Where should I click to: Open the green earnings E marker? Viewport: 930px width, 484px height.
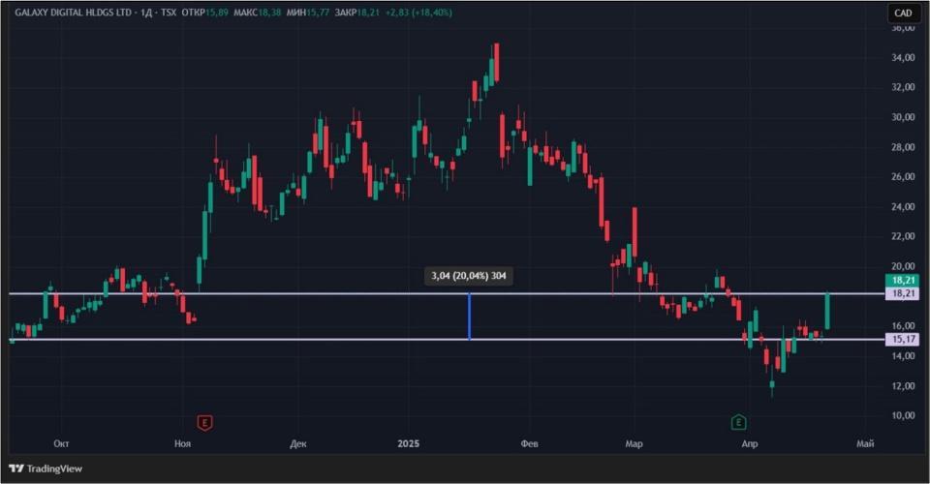(738, 422)
